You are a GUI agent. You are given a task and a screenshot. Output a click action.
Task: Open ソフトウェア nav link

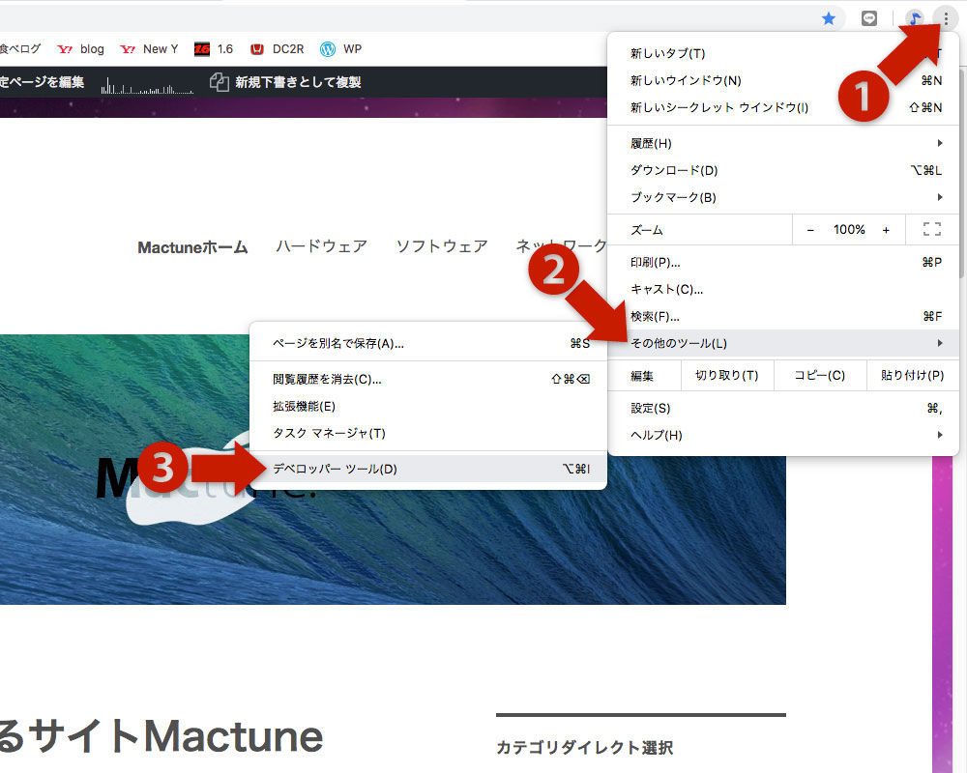click(x=442, y=246)
